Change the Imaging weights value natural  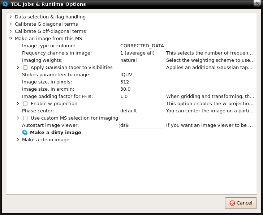coord(129,60)
